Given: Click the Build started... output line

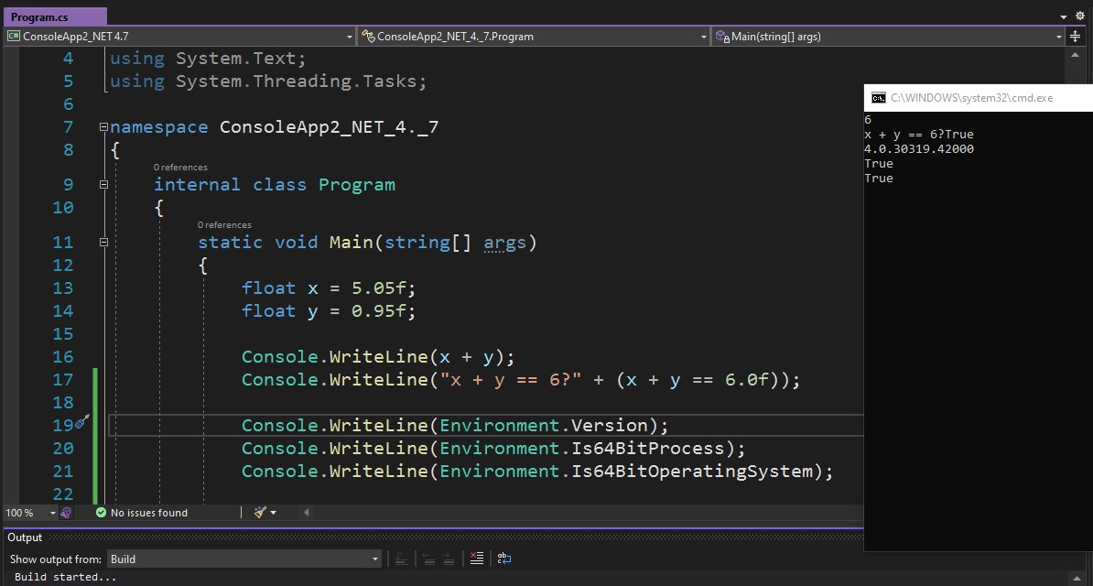Looking at the screenshot, I should pyautogui.click(x=65, y=577).
